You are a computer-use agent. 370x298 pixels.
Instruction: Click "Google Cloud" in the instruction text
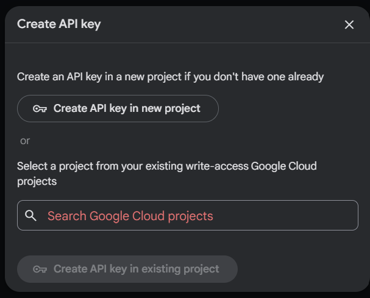[x=283, y=166]
